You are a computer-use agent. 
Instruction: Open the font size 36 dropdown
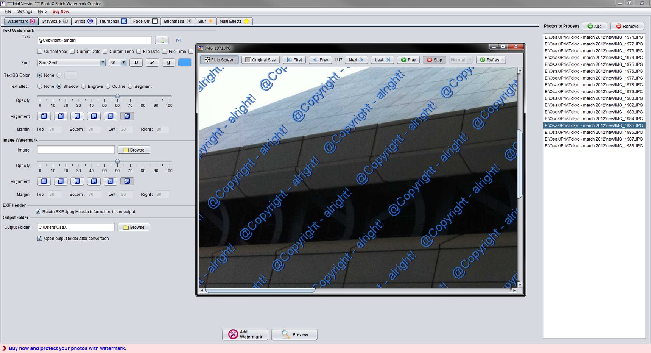pos(118,62)
